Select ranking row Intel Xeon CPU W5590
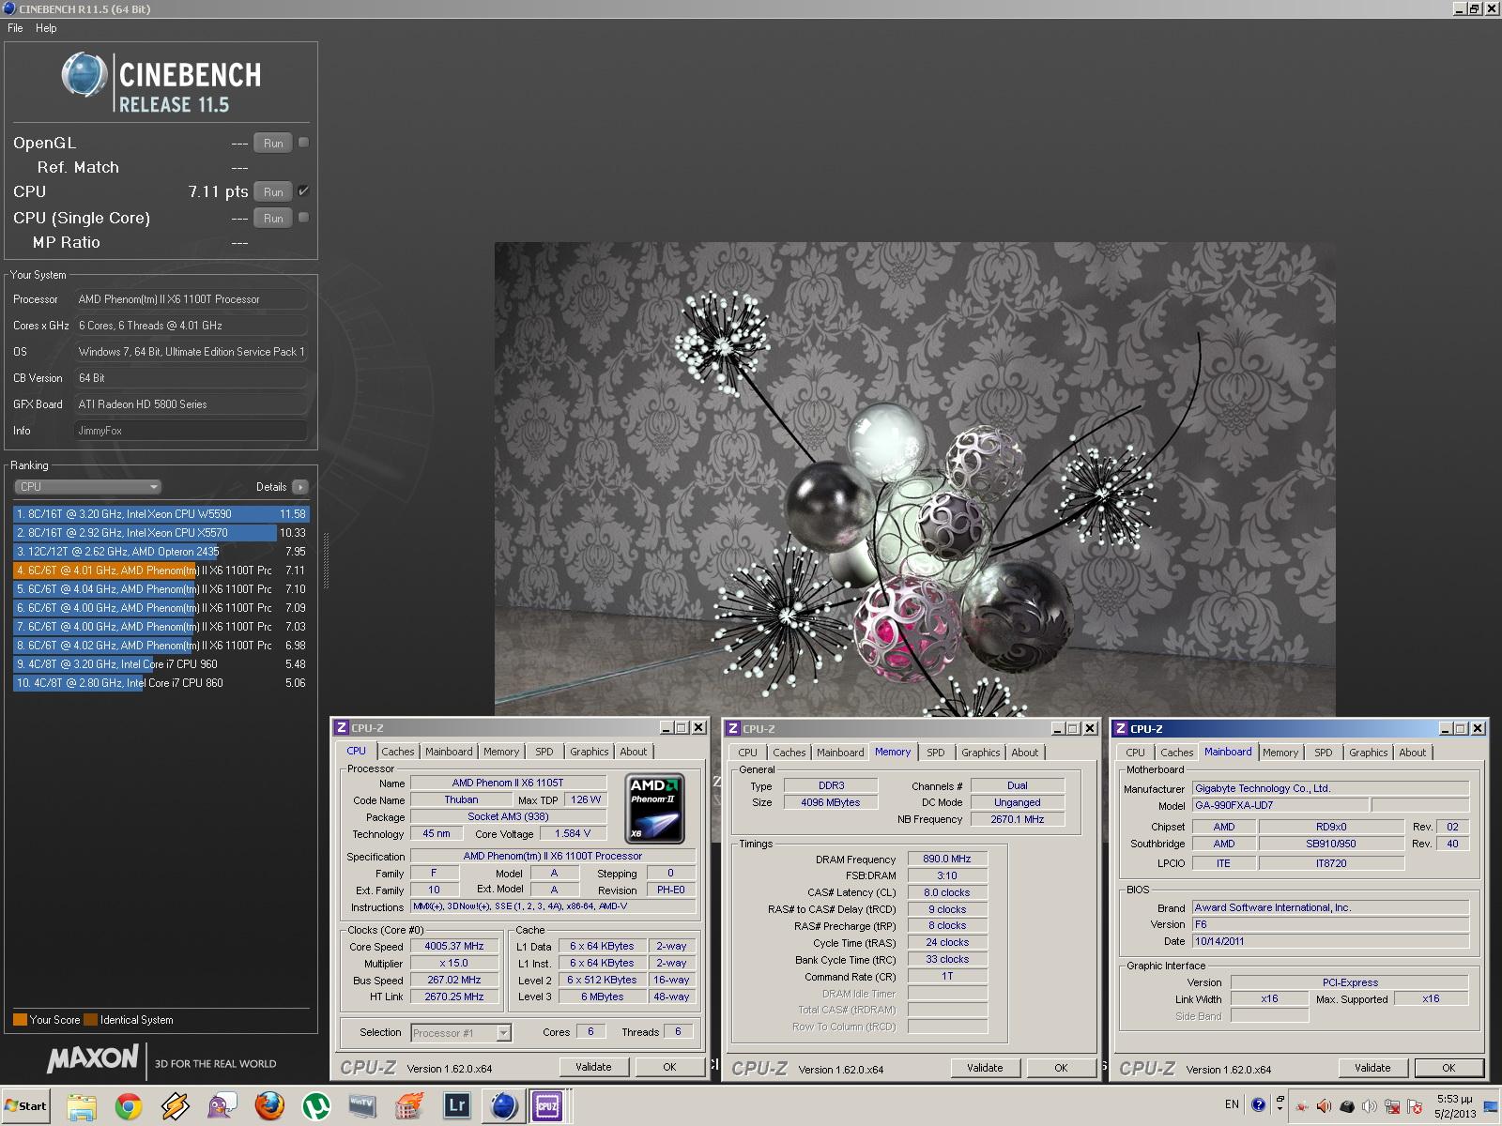Image resolution: width=1502 pixels, height=1126 pixels. [x=161, y=514]
